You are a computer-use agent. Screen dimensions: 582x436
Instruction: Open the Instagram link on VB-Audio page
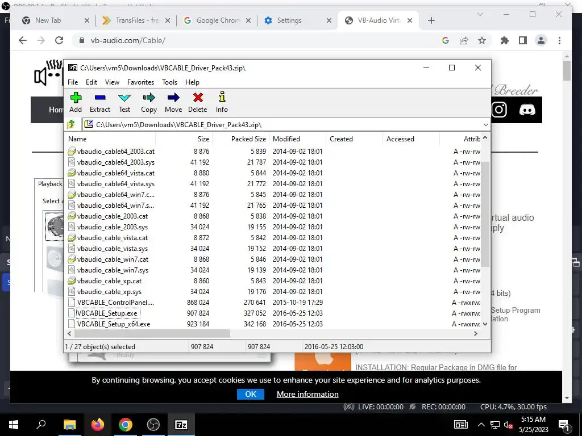pos(499,110)
